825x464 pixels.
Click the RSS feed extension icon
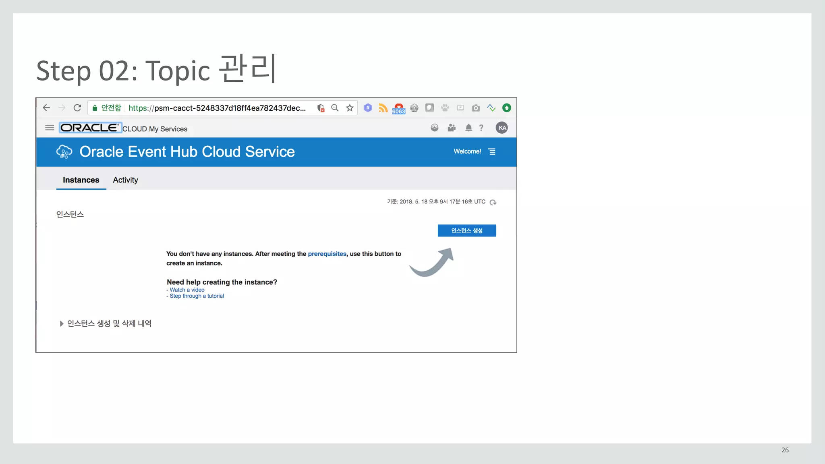(383, 108)
